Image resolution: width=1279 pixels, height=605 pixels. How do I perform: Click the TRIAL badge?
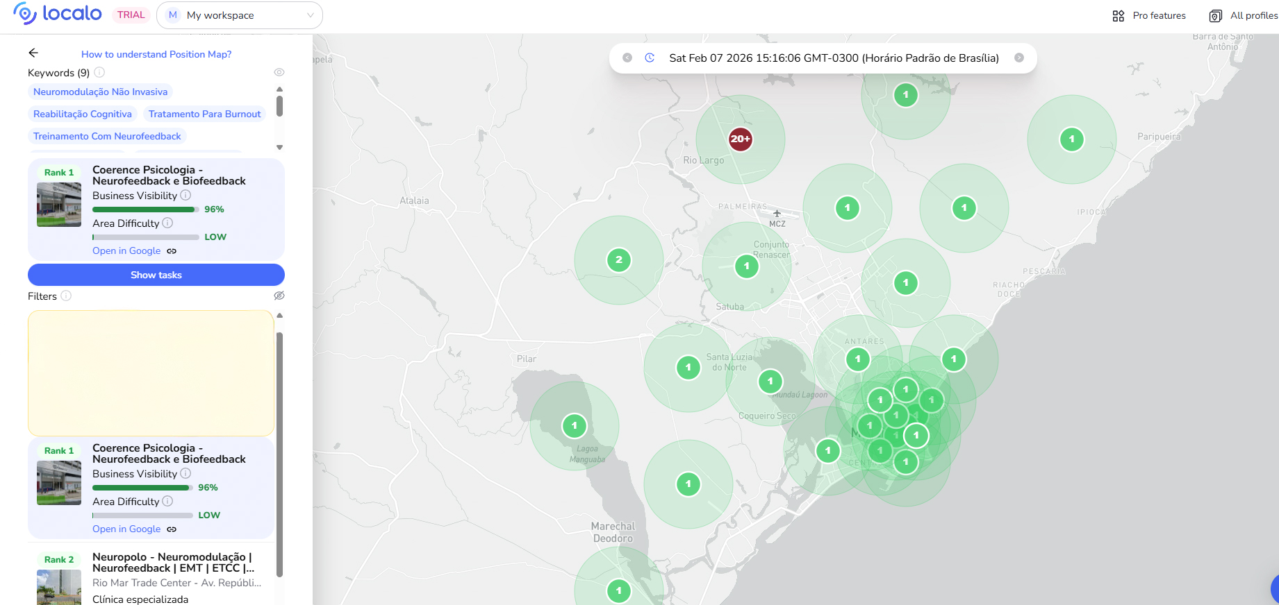(x=131, y=15)
